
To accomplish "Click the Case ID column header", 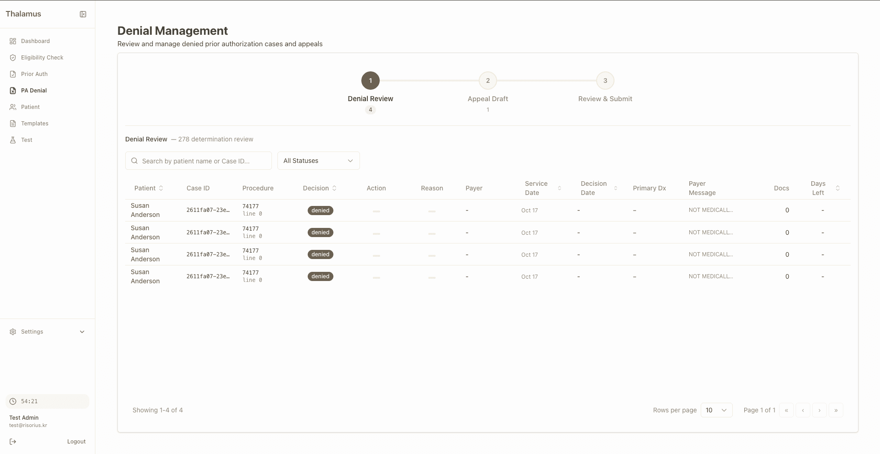I will pos(198,188).
